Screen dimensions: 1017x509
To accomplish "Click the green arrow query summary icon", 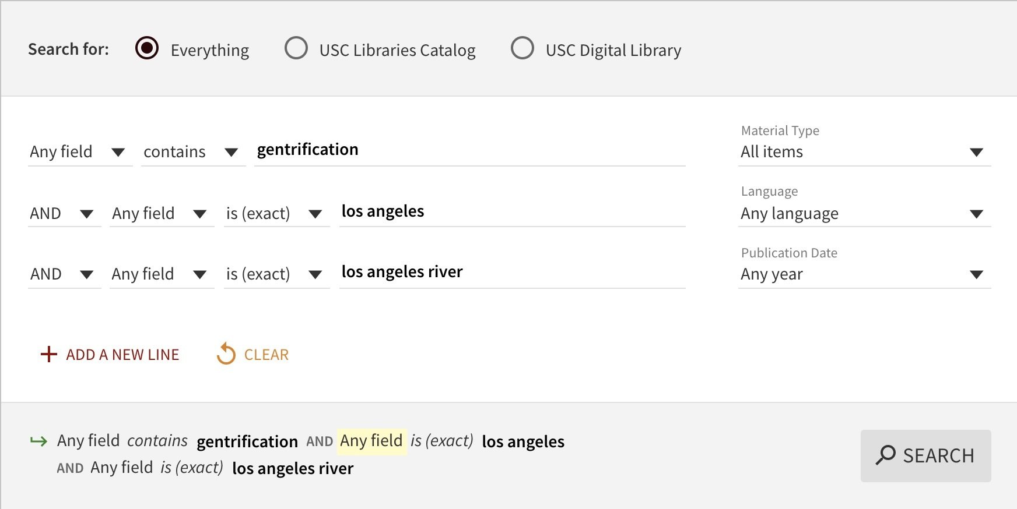I will click(x=38, y=441).
